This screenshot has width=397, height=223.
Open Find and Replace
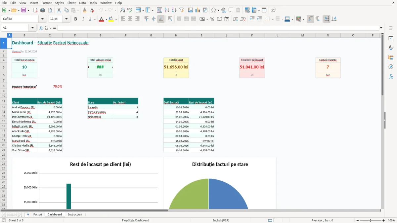[x=122, y=10]
